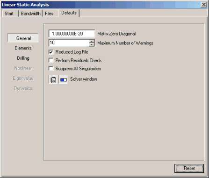209x178 pixels.
Task: Click the Maximum Number of Warnings field
Action: tap(69, 43)
